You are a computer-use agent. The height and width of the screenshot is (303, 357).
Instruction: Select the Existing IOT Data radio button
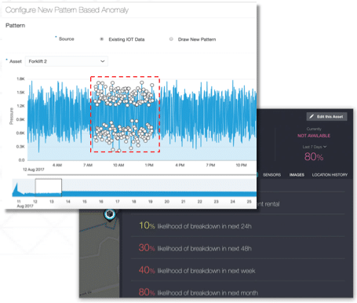(x=102, y=39)
